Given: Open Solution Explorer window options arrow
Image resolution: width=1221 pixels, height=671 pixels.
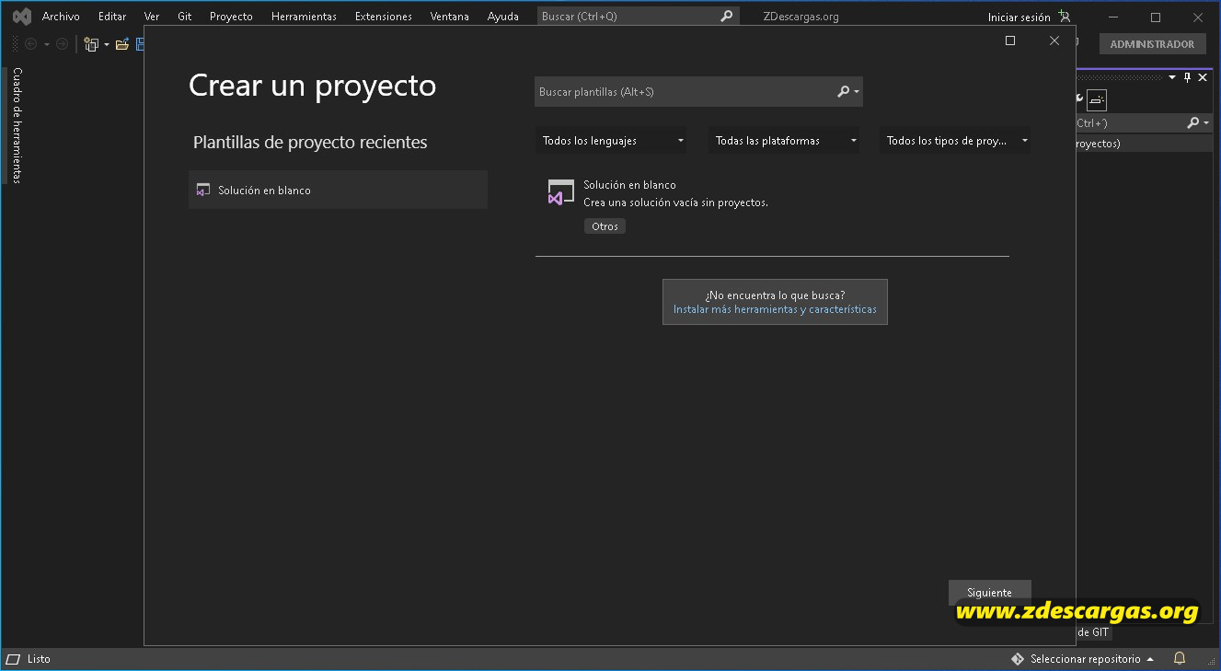Looking at the screenshot, I should point(1172,78).
